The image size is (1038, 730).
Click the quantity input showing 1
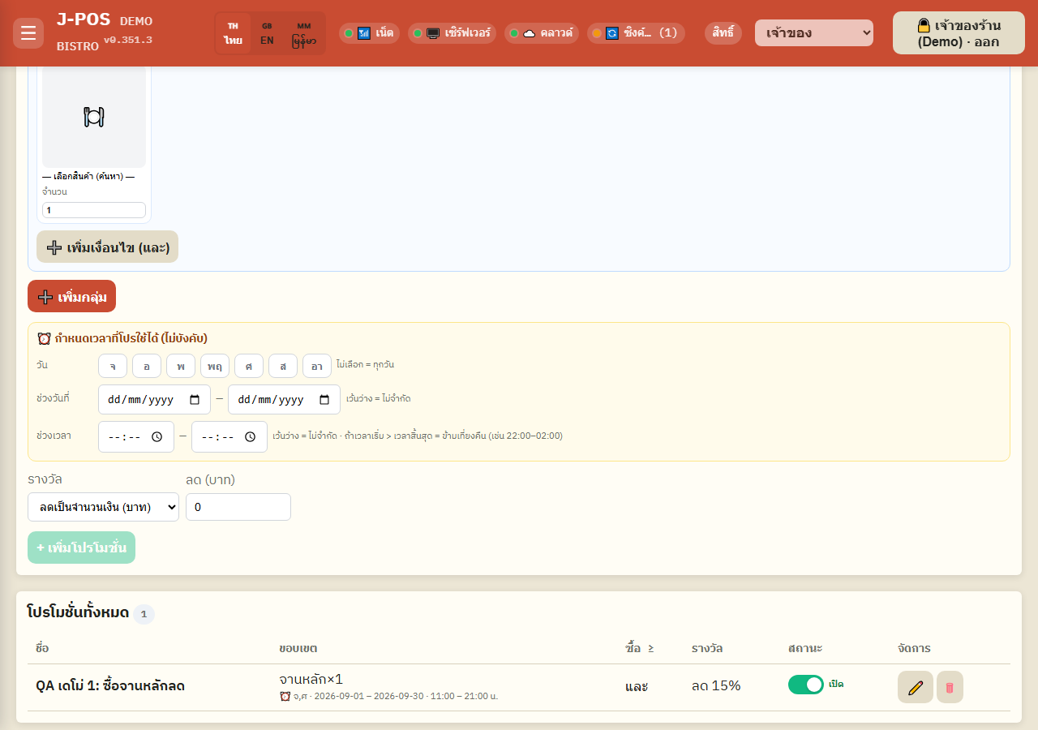point(94,210)
